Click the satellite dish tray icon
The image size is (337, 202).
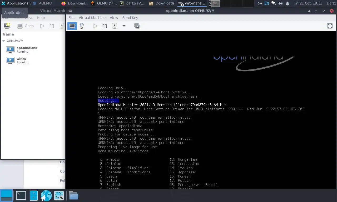coord(274,3)
